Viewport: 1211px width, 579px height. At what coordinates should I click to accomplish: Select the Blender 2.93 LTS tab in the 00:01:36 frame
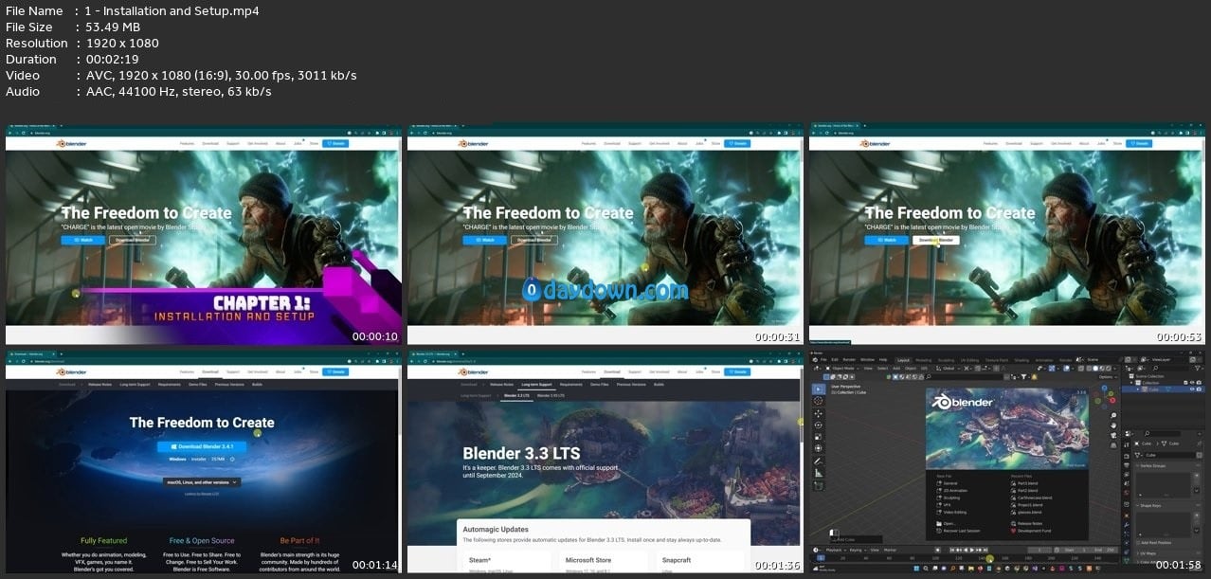pos(551,394)
